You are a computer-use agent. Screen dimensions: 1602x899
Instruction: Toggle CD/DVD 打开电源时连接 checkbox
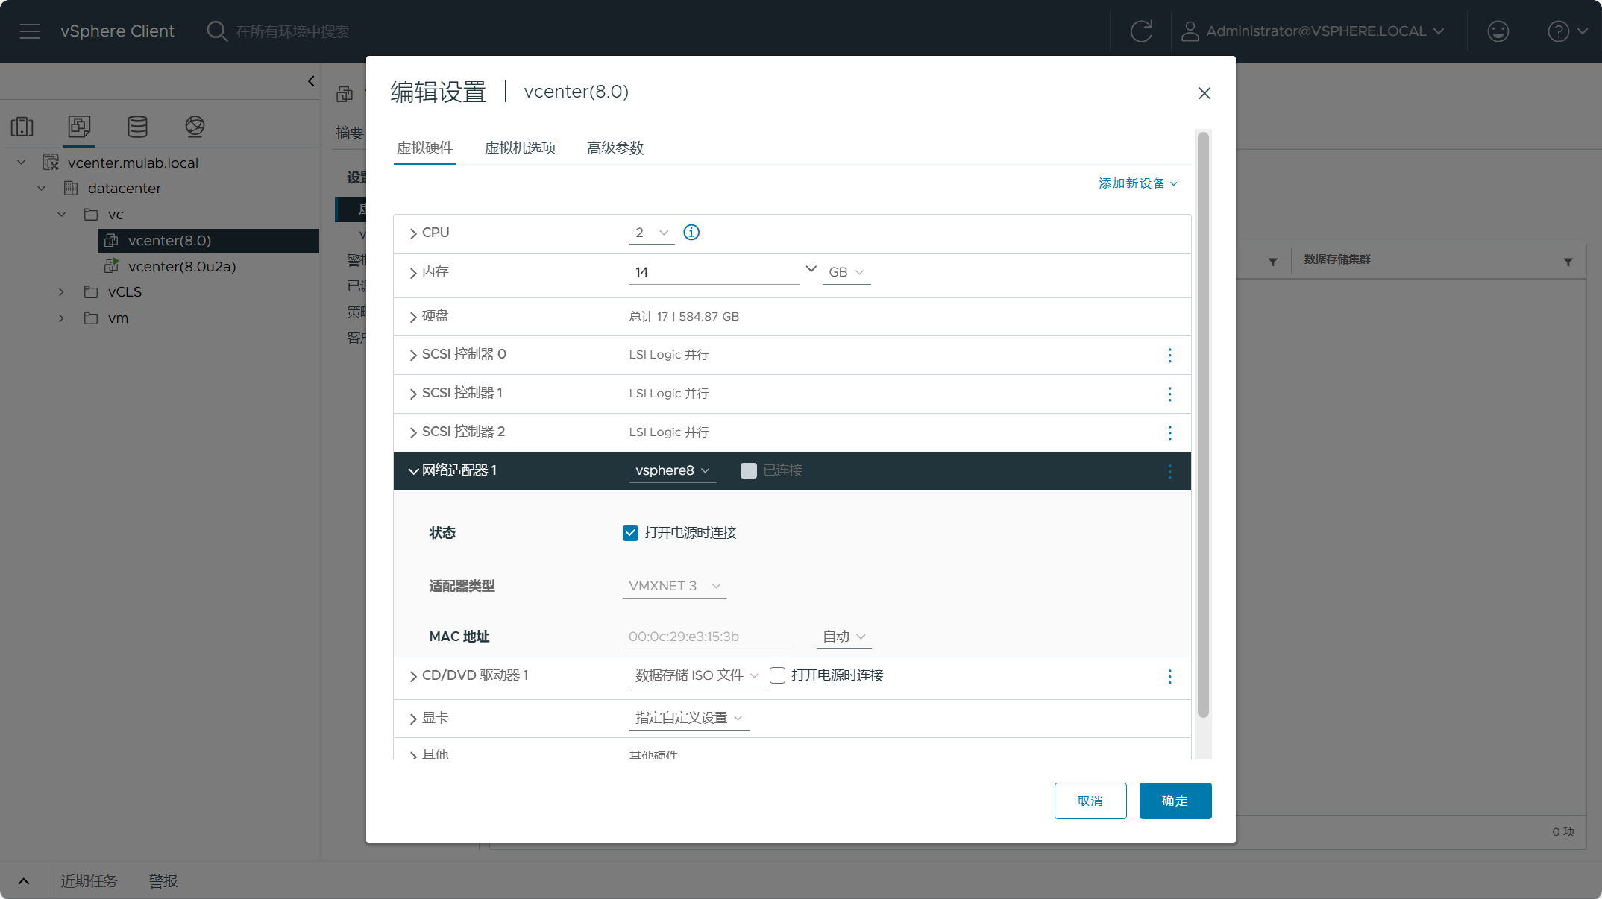click(777, 675)
